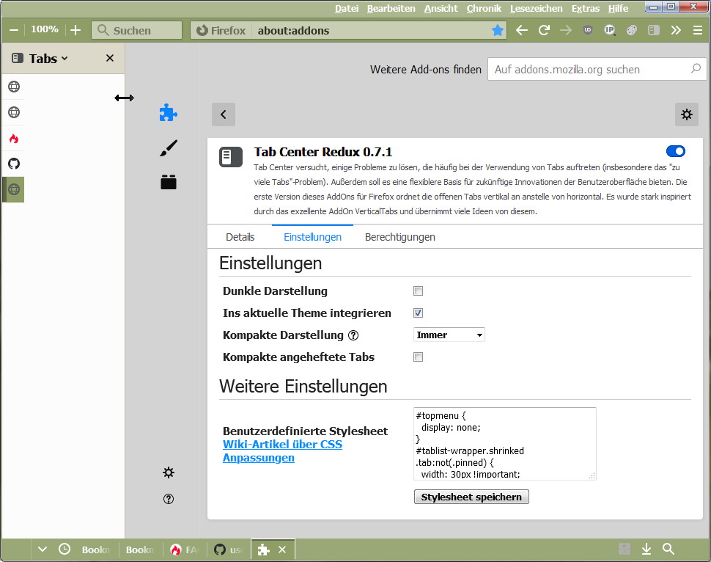Screen dimensions: 711x562
Task: Open the Extras menu
Action: [x=586, y=9]
